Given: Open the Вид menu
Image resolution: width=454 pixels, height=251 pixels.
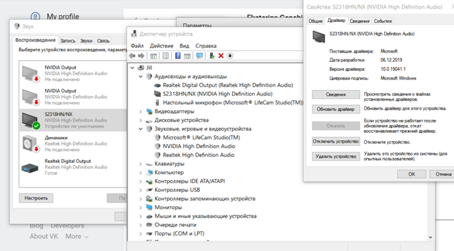Looking at the screenshot, I should tap(184, 46).
